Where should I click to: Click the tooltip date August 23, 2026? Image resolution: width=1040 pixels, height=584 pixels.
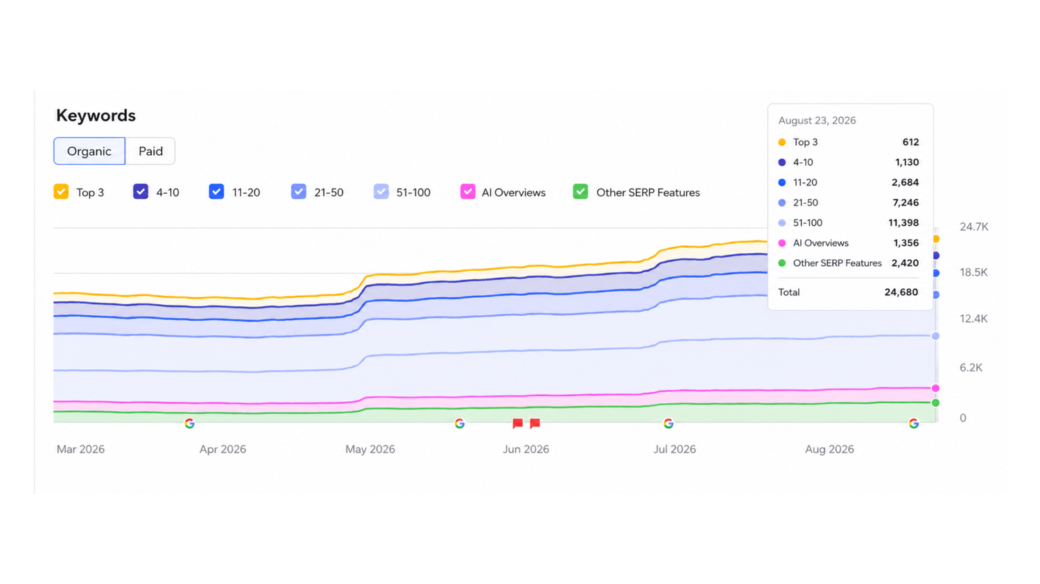coord(817,121)
